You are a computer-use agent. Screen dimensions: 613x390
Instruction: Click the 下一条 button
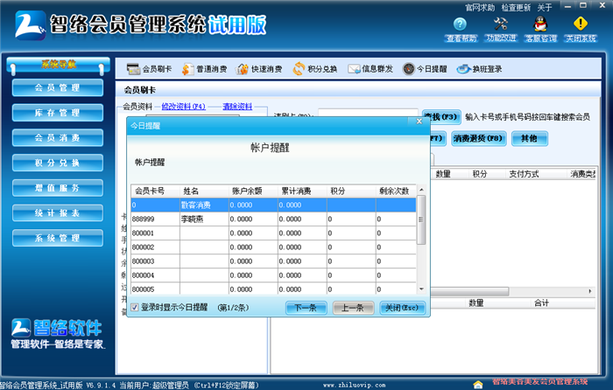pos(306,308)
